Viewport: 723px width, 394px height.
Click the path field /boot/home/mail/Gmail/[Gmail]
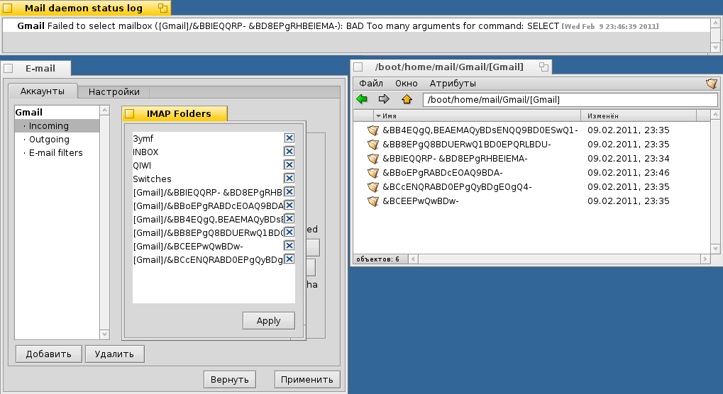point(570,100)
